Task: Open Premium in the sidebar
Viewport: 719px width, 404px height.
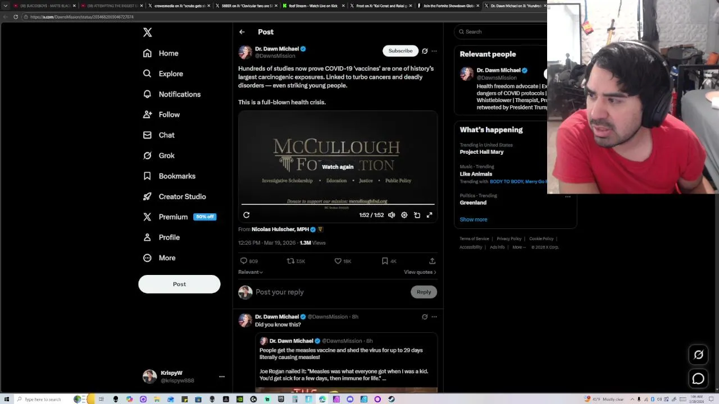Action: (x=179, y=217)
